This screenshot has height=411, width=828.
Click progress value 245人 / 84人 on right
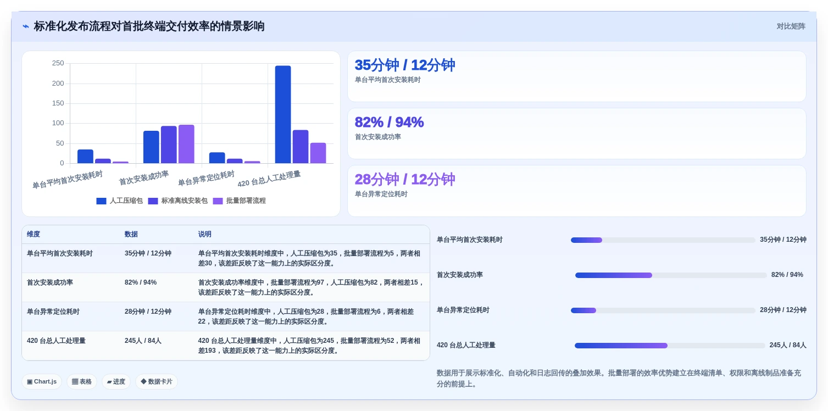pyautogui.click(x=788, y=345)
